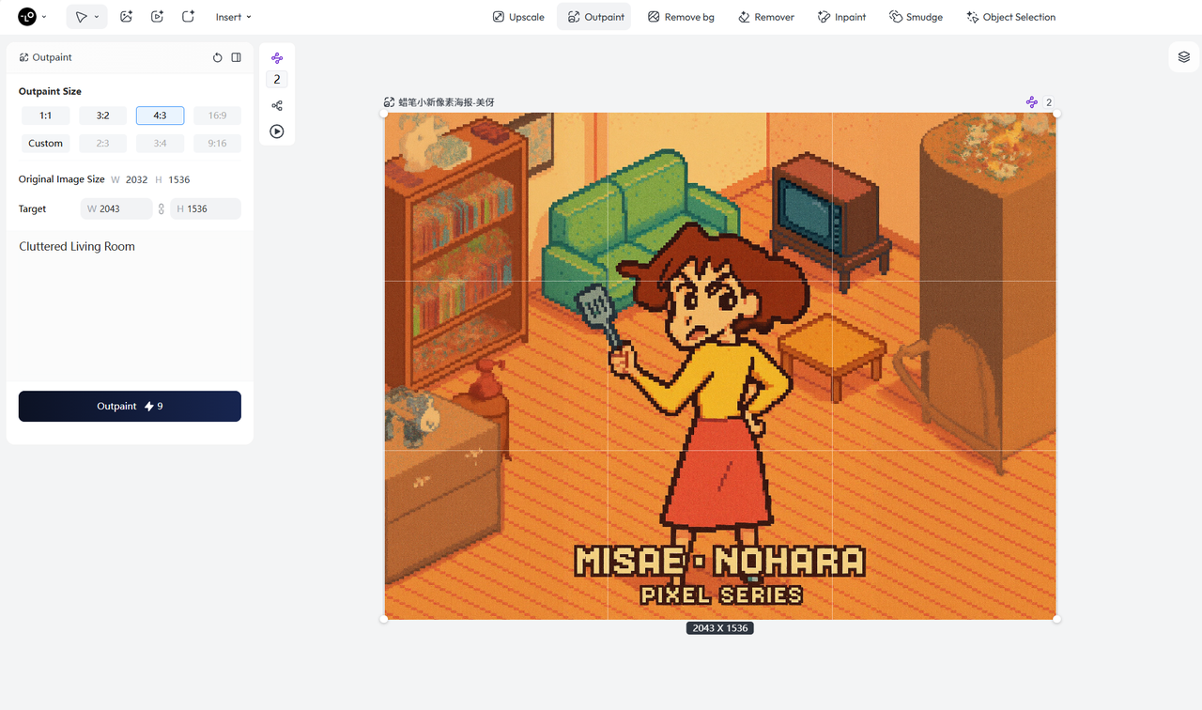1202x710 pixels.
Task: Click the pixel art image on canvas
Action: (720, 366)
